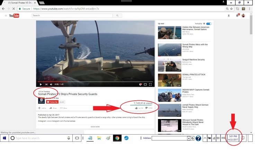Click the blue help question mark icon
Image resolution: width=259 pixels, height=155 pixels.
pyautogui.click(x=198, y=138)
